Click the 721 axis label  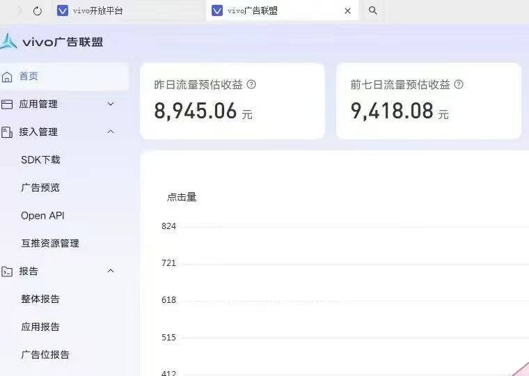click(168, 263)
